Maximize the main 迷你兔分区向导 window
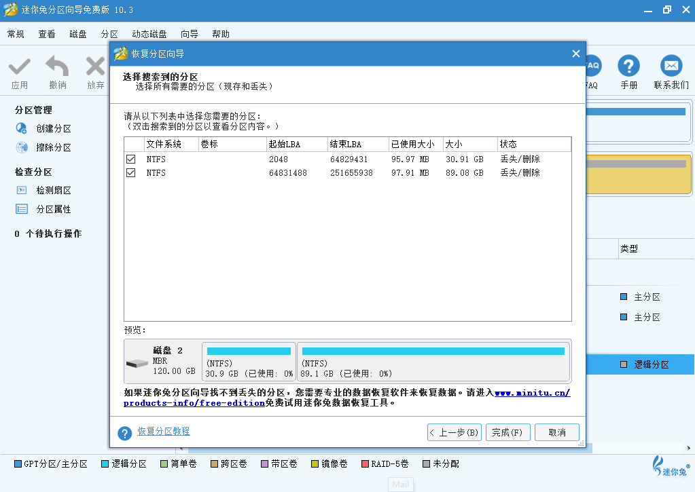 [667, 10]
